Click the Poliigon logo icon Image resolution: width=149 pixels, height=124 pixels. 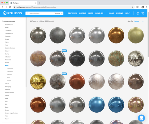(5, 13)
